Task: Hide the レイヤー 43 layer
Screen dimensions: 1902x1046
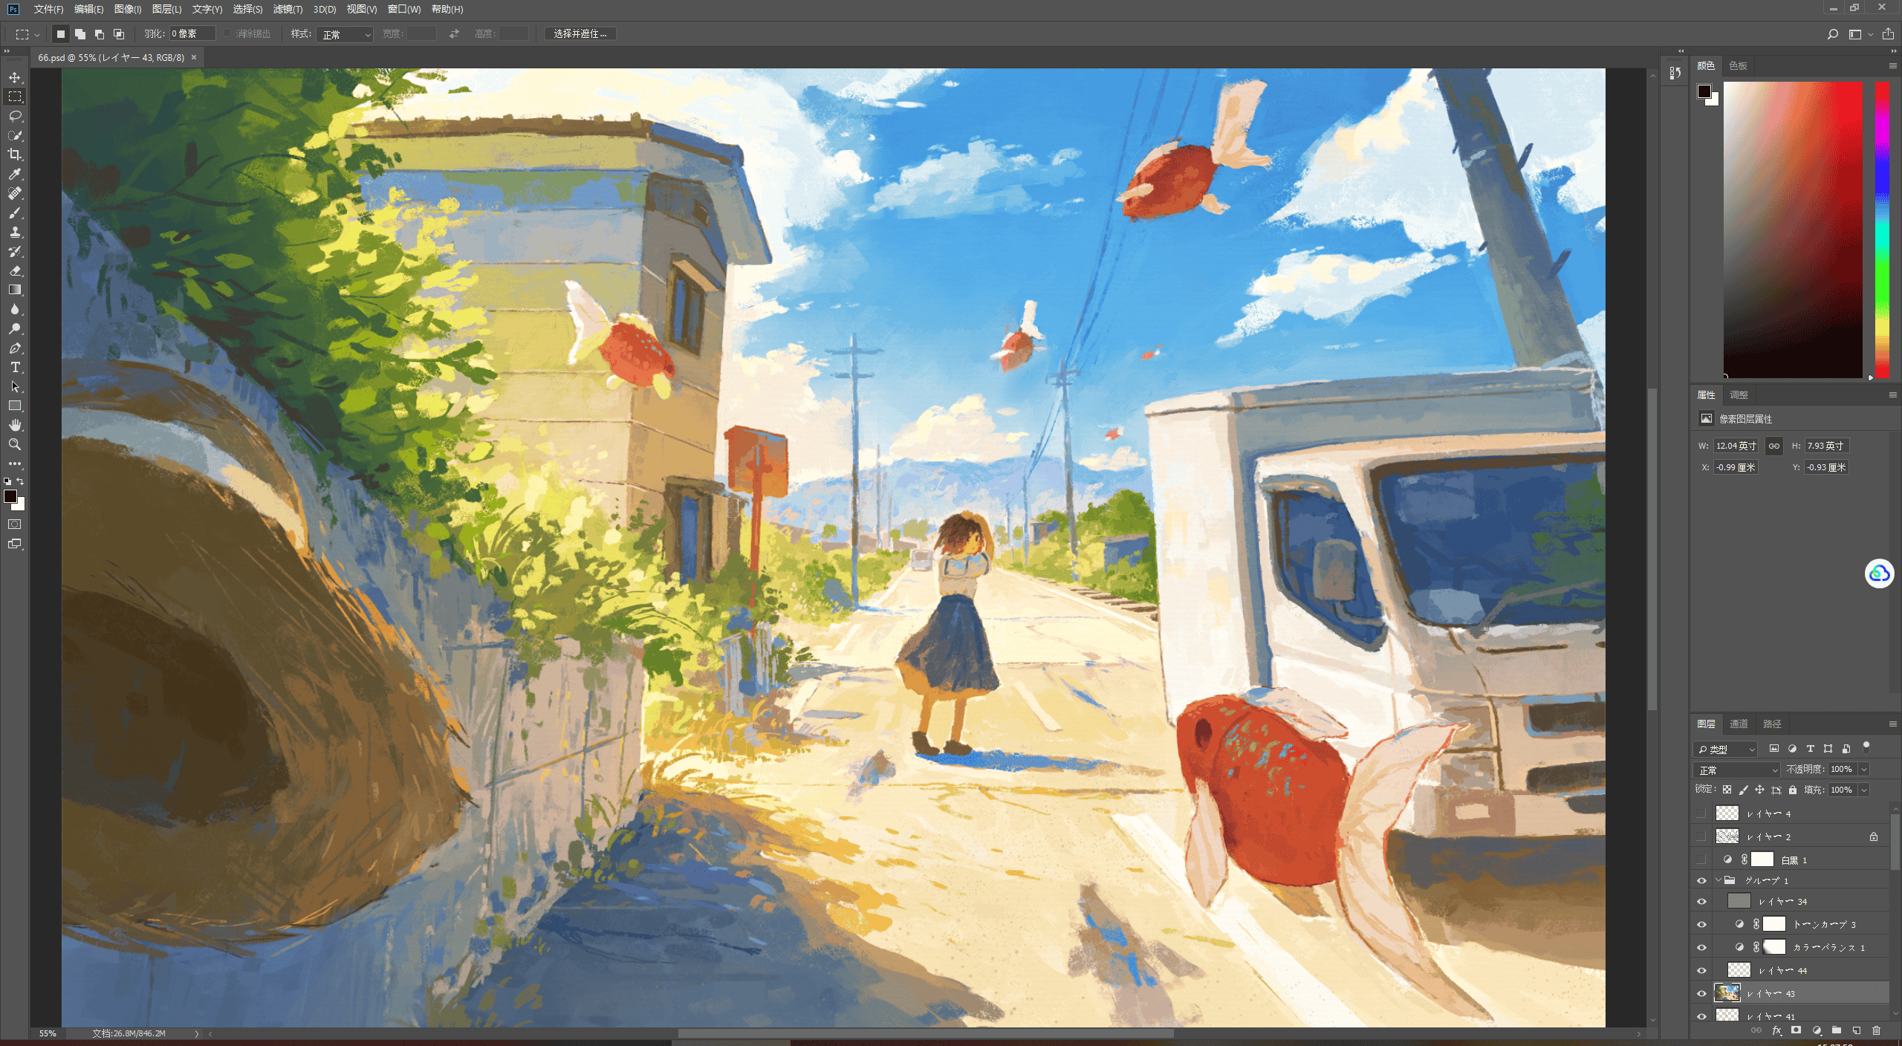Action: [x=1701, y=993]
